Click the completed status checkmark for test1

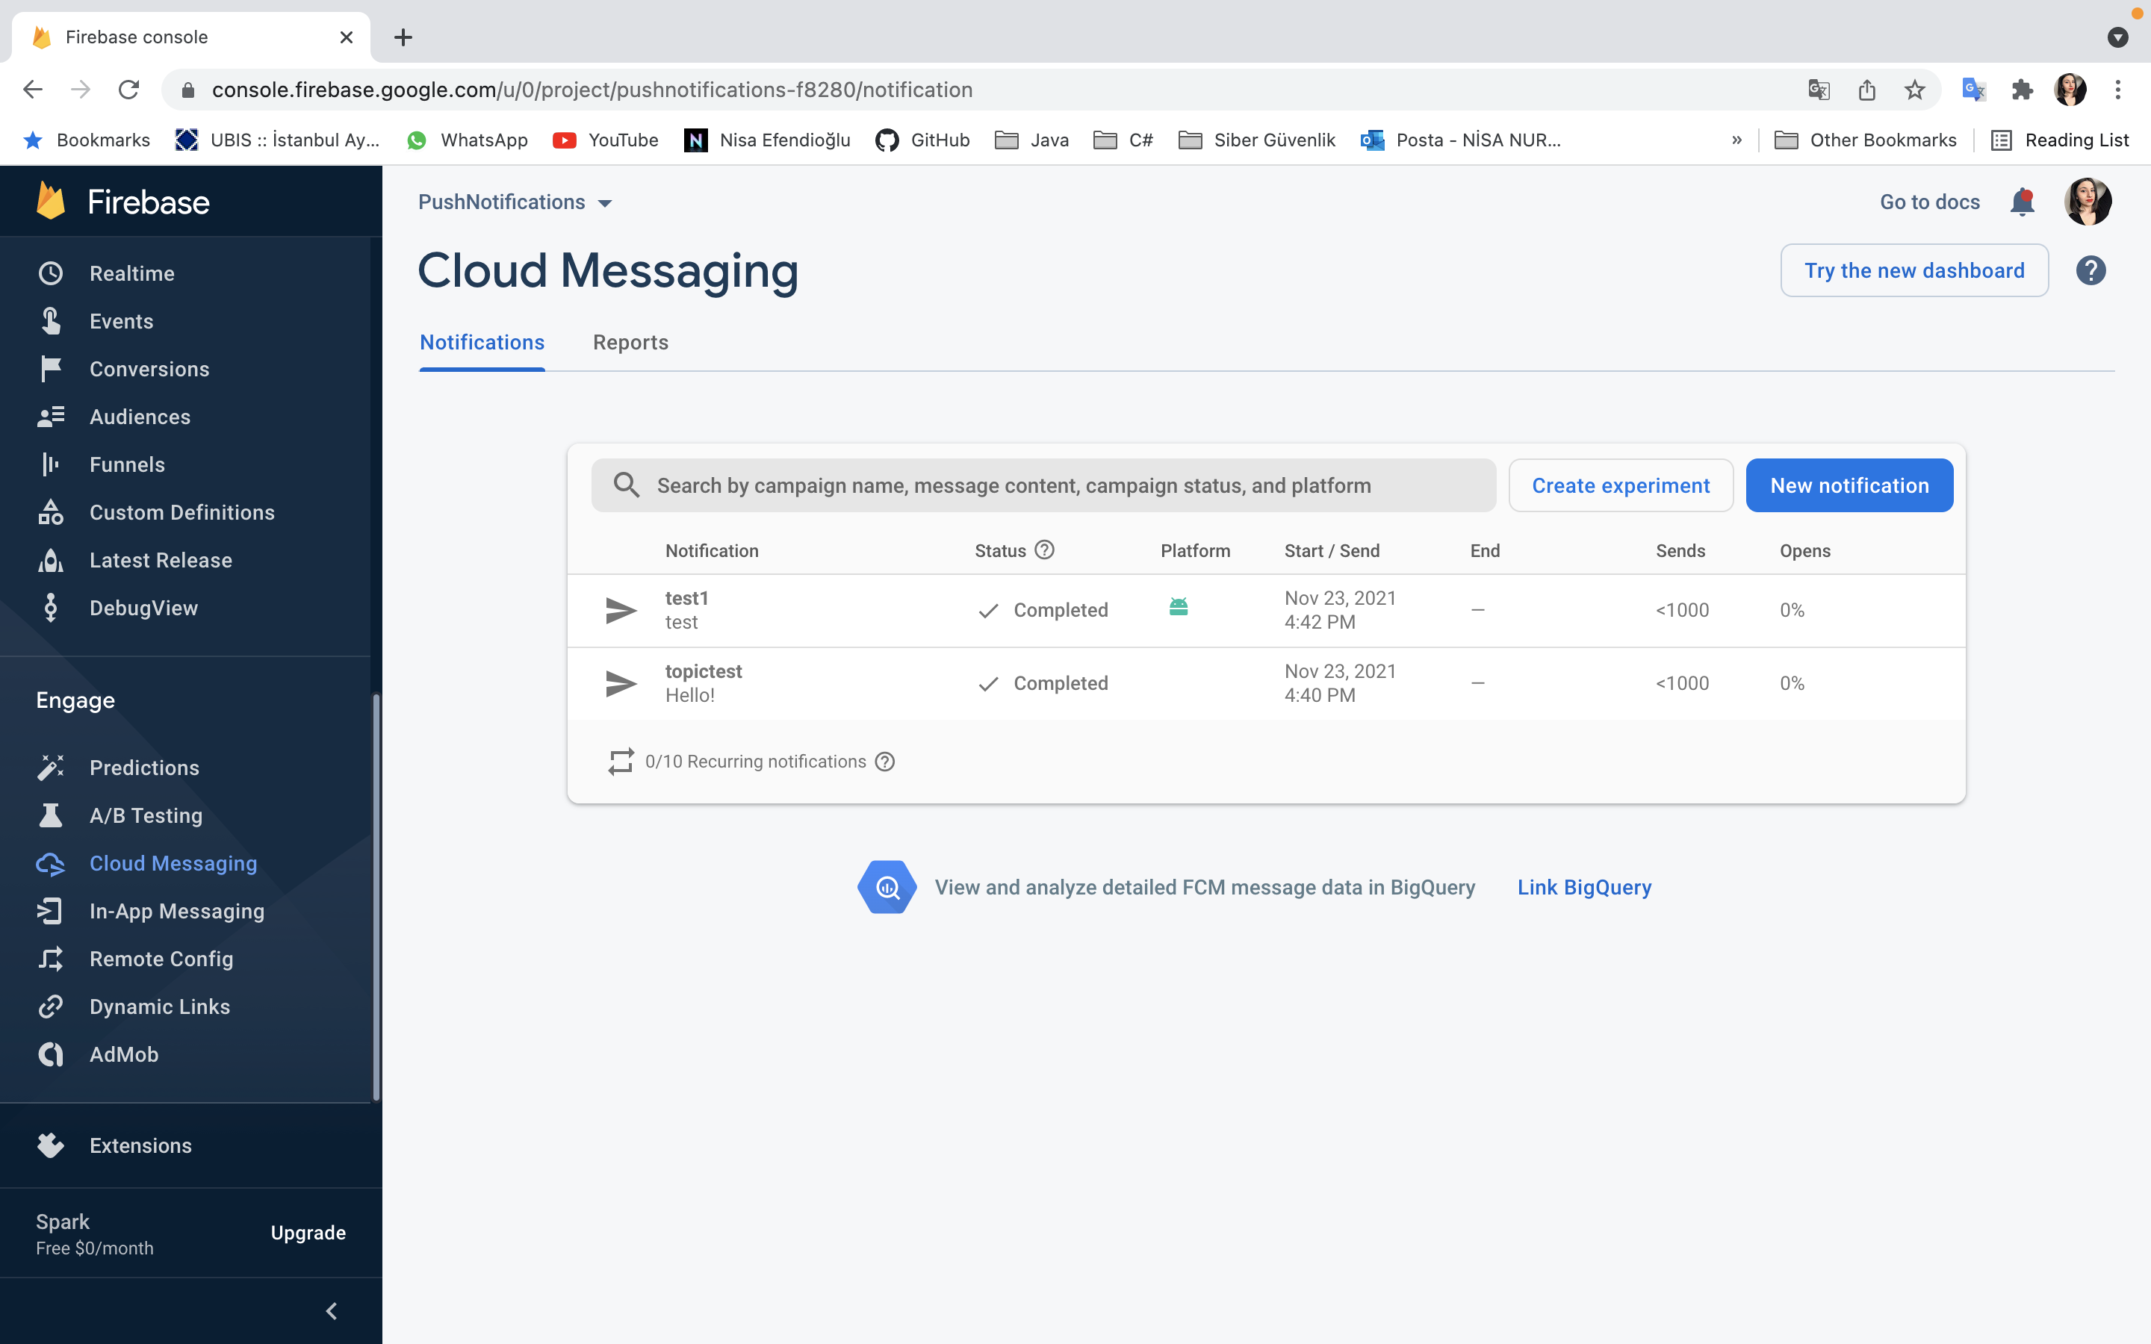(x=988, y=609)
